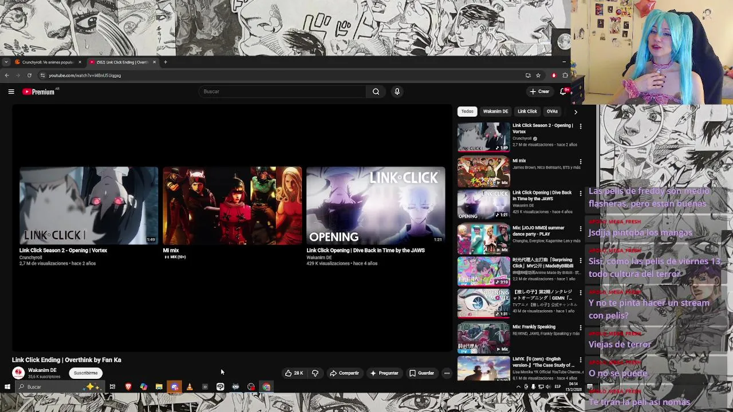Play end-screen Dive Back in Time thumbnail
This screenshot has height=412, width=733.
pos(376,205)
